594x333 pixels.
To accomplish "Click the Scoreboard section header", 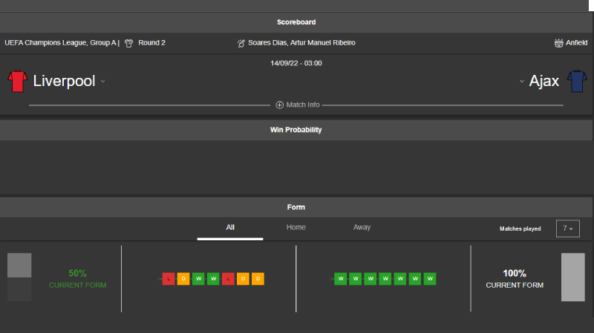I will pyautogui.click(x=296, y=22).
